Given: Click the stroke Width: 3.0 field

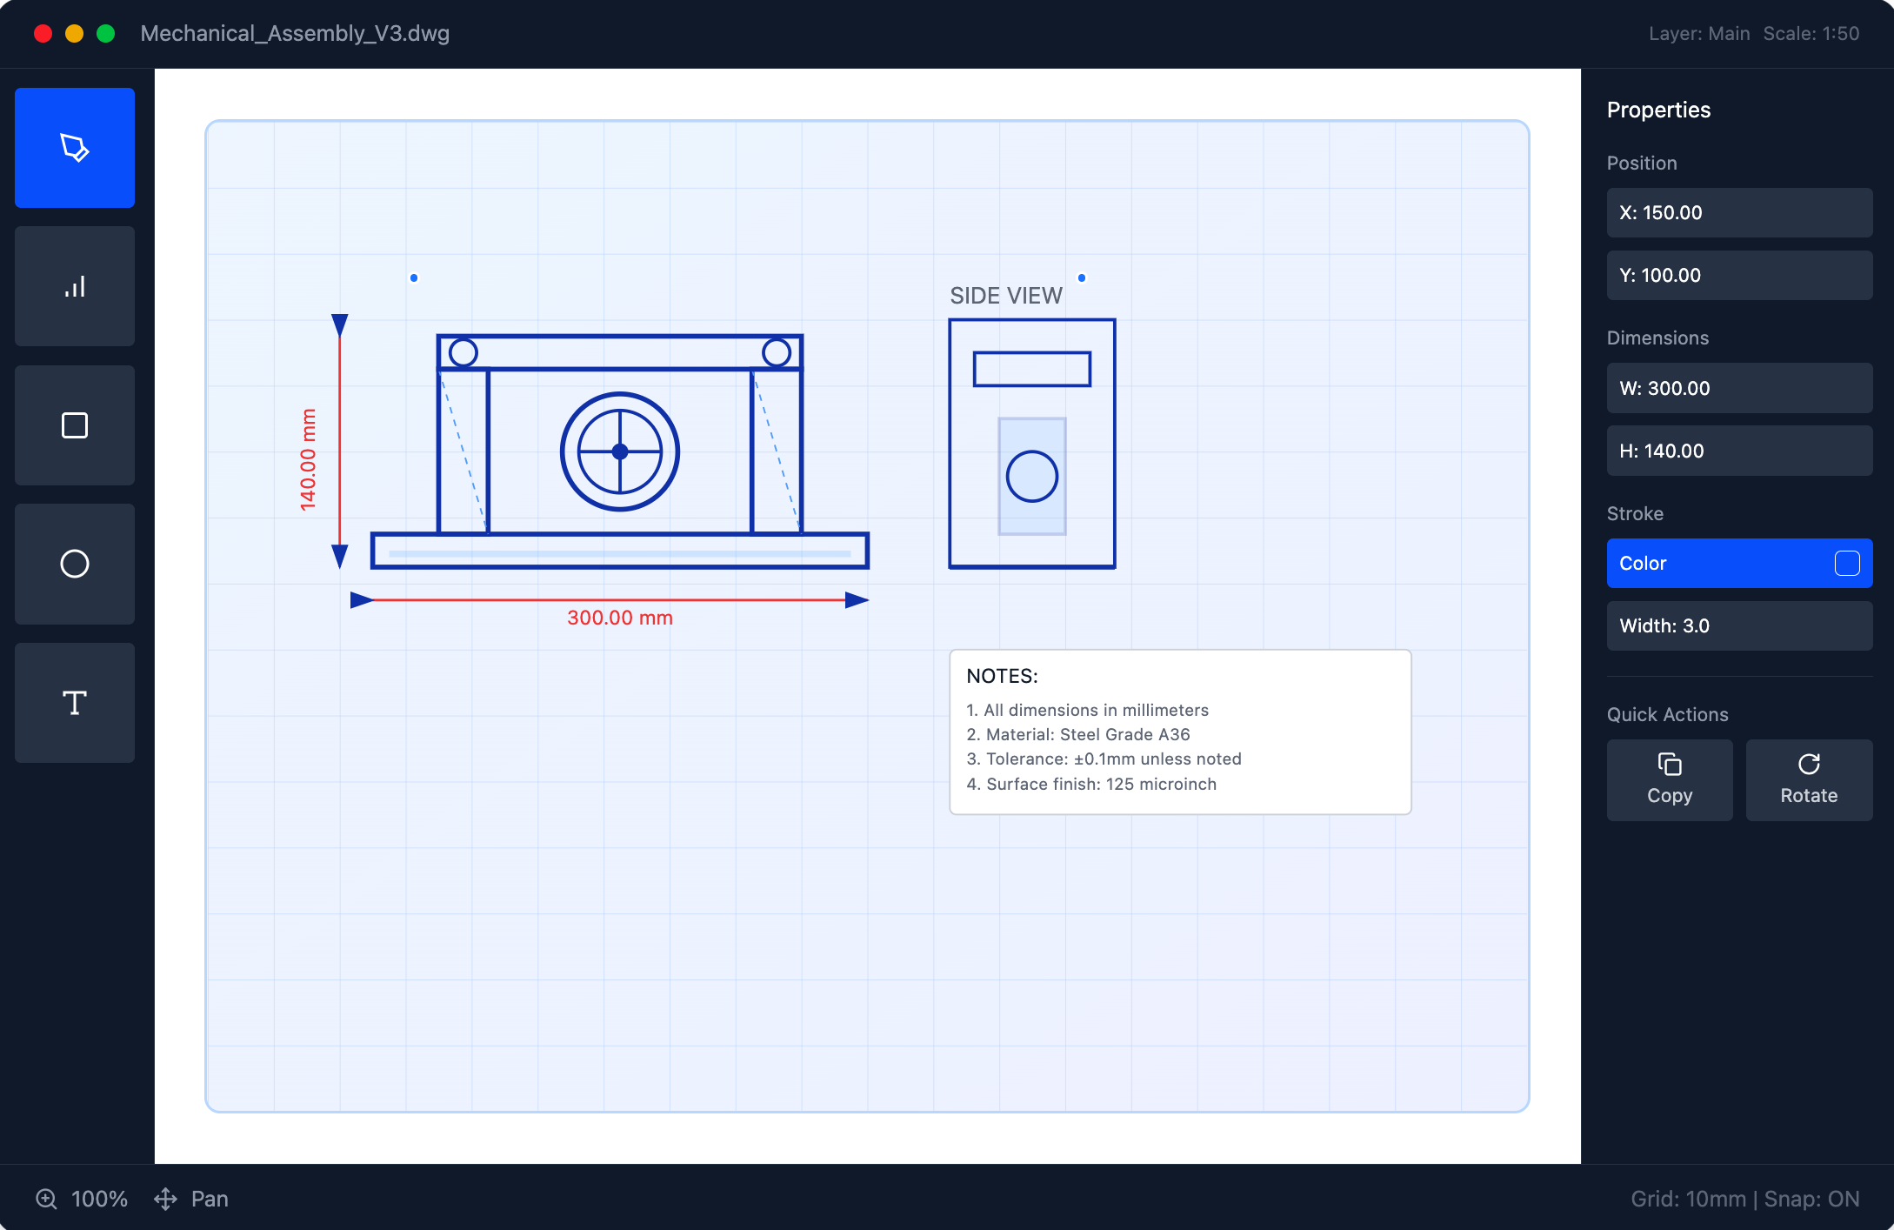Looking at the screenshot, I should (1738, 626).
